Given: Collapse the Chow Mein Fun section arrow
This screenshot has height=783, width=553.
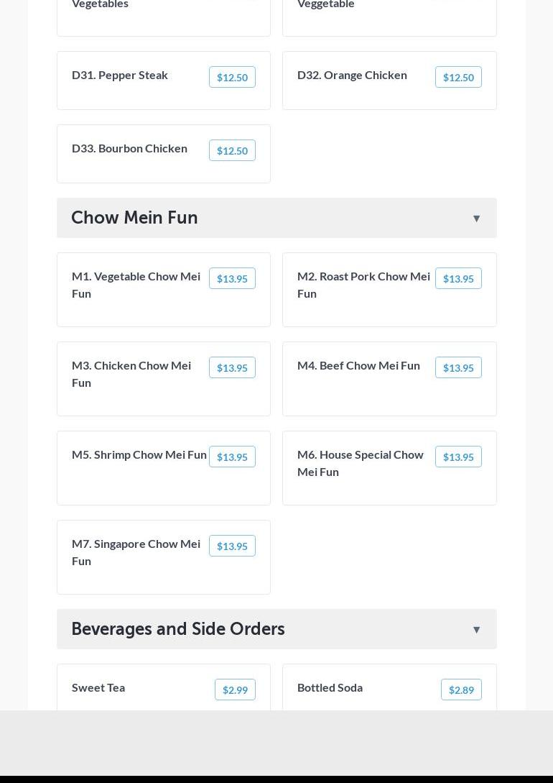Looking at the screenshot, I should click(476, 219).
